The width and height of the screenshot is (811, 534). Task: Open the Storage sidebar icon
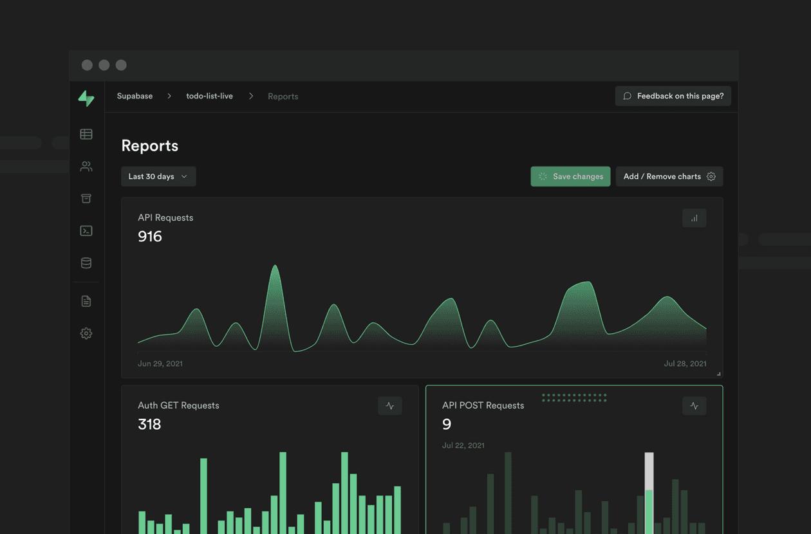click(86, 198)
